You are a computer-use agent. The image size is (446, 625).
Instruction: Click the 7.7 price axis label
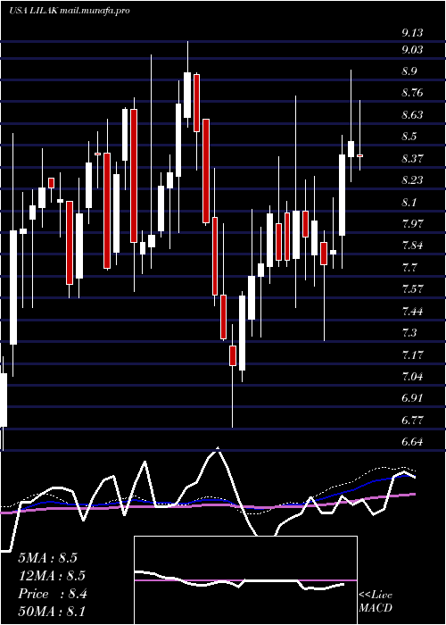pyautogui.click(x=409, y=267)
